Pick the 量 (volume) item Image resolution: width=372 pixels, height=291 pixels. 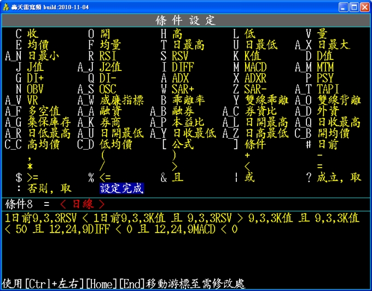point(322,34)
